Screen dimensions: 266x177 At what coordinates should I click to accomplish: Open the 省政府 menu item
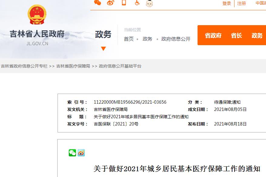(213, 35)
